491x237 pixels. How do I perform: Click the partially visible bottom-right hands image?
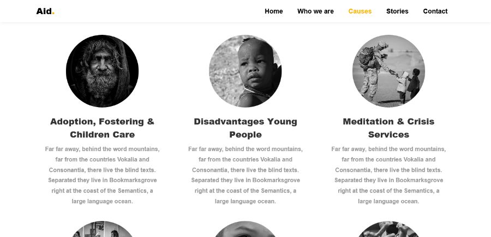(388, 229)
